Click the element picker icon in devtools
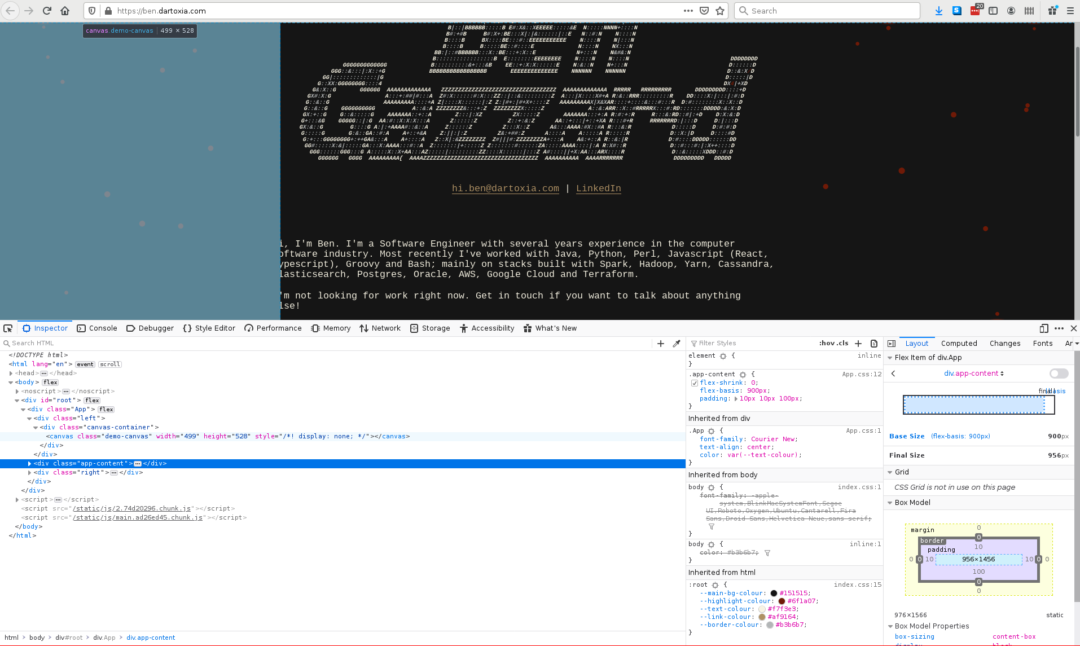The height and width of the screenshot is (646, 1080). pos(8,328)
